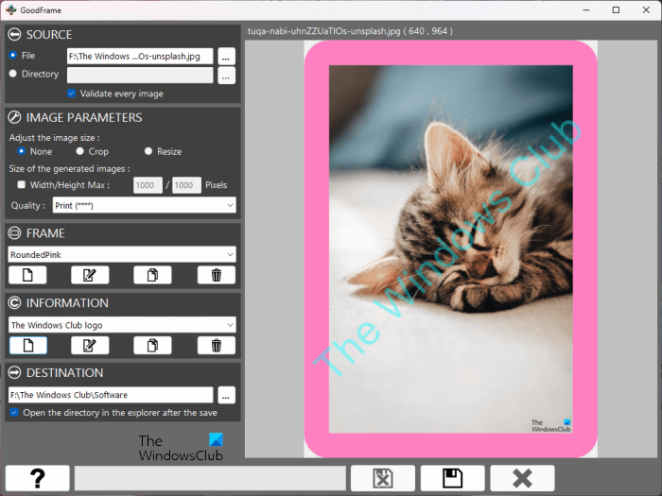Image resolution: width=662 pixels, height=496 pixels.
Task: Delete The Windows Club logo information
Action: (217, 346)
